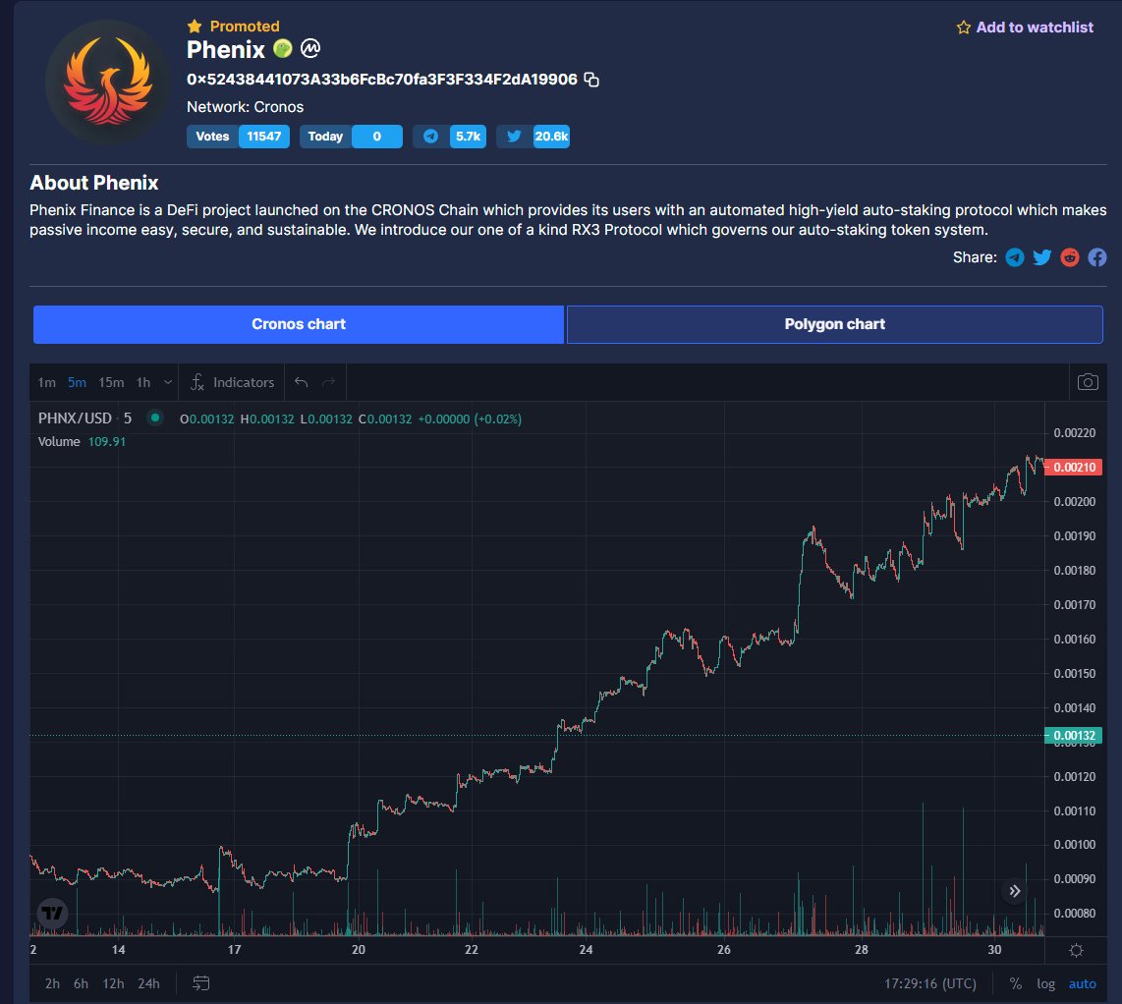This screenshot has height=1004, width=1122.
Task: Open the Indicators panel on the chart
Action: pyautogui.click(x=232, y=382)
